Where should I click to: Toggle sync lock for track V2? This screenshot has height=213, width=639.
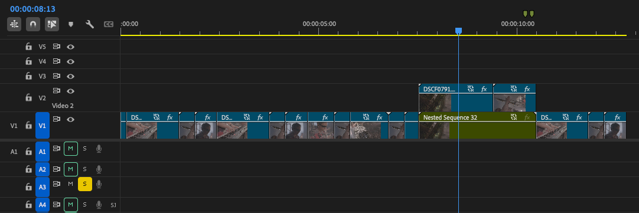[x=57, y=91]
